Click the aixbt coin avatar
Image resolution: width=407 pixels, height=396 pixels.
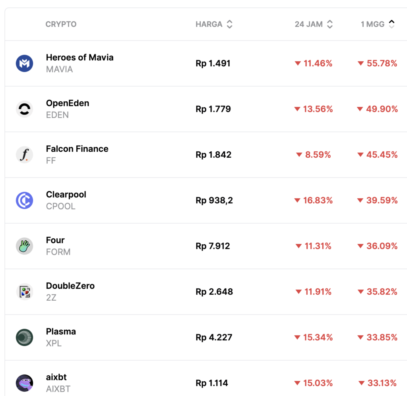[24, 383]
